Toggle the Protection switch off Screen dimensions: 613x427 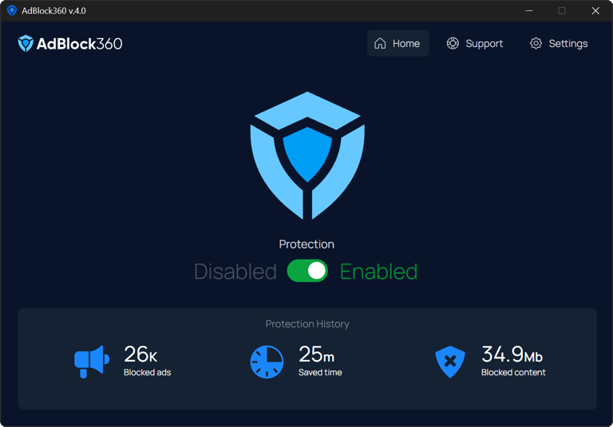pyautogui.click(x=307, y=271)
